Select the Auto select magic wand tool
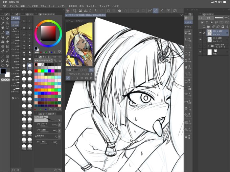This screenshot has height=172, width=230. (x=3, y=23)
